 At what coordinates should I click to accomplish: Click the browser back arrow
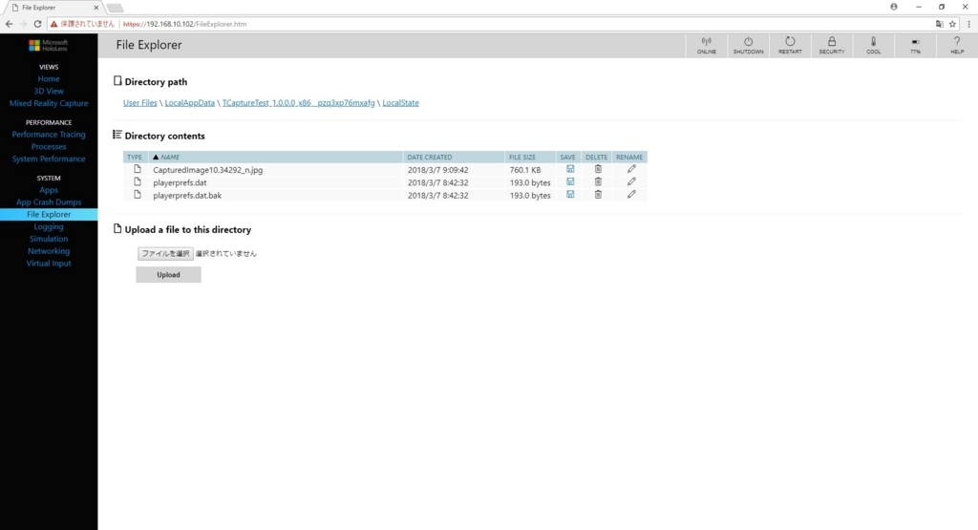click(9, 24)
